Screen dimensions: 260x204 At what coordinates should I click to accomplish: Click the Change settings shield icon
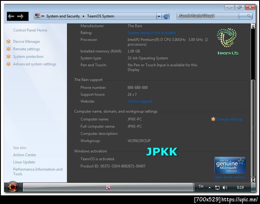213,119
